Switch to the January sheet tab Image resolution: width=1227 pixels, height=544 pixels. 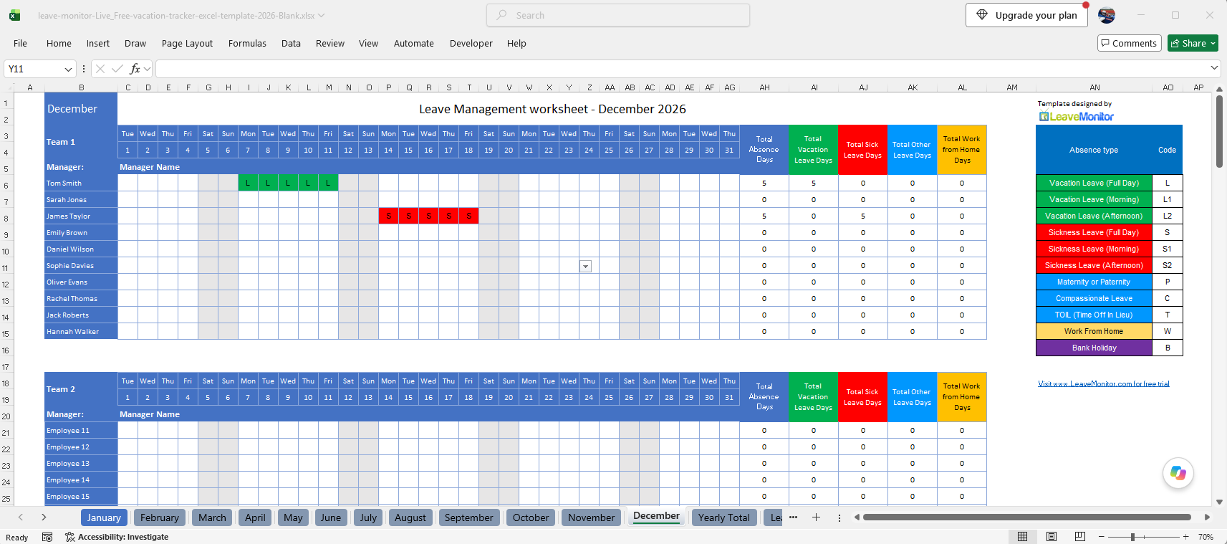[x=104, y=517]
